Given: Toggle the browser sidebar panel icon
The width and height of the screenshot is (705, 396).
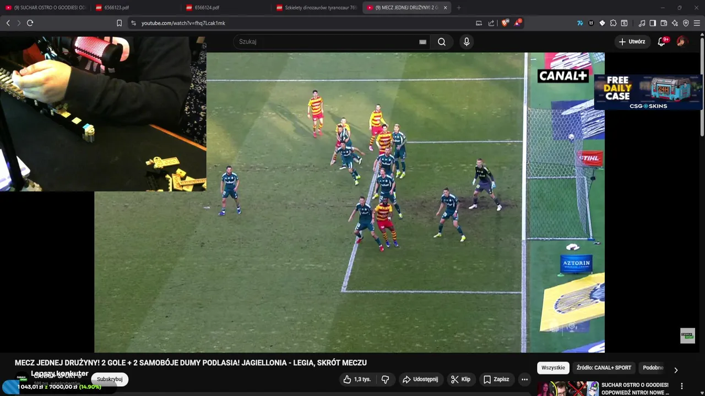Looking at the screenshot, I should pos(653,23).
